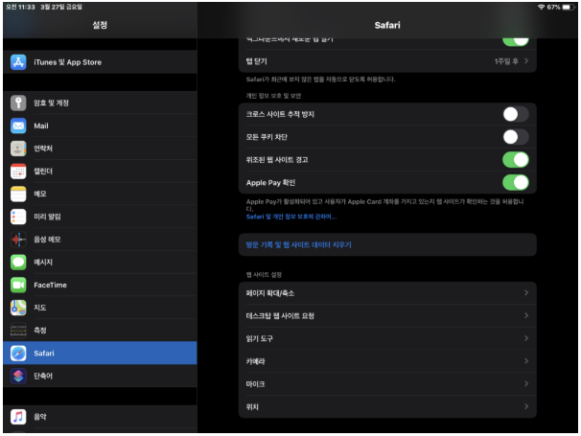This screenshot has width=581, height=436.
Task: Expand 카메라 chevron
Action: pos(526,361)
